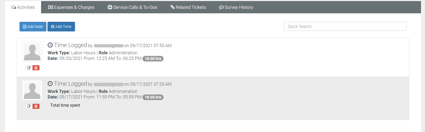This screenshot has width=425, height=132.
Task: Click the Service Calls lifebuoy icon
Action: click(x=110, y=7)
